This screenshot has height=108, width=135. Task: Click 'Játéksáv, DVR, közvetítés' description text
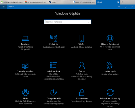click(25, 101)
